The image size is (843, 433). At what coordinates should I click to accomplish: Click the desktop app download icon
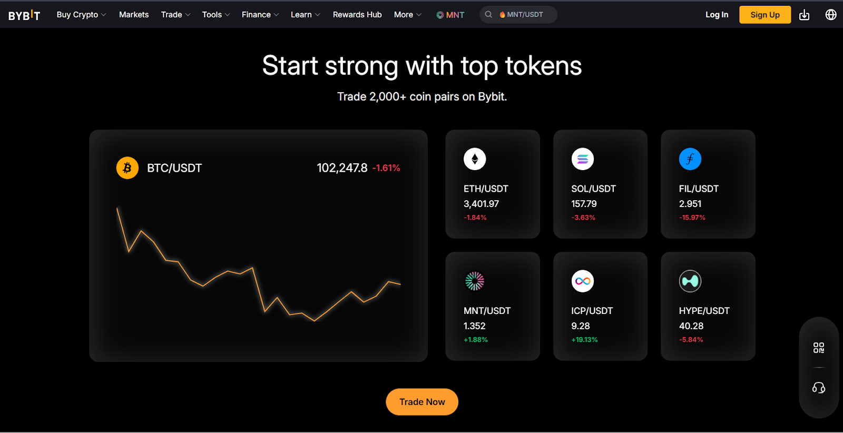click(x=805, y=14)
